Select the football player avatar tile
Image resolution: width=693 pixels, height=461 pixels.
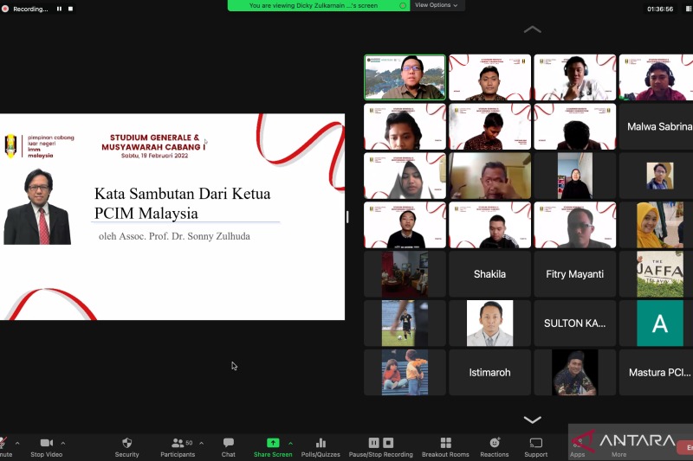tap(405, 323)
